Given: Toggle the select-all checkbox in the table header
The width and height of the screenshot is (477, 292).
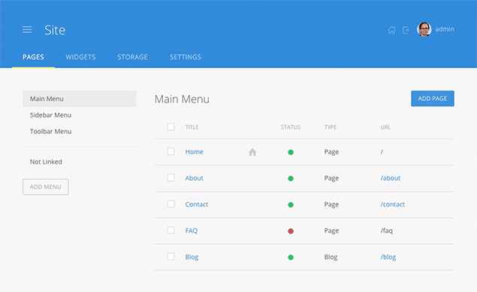Looking at the screenshot, I should point(171,127).
